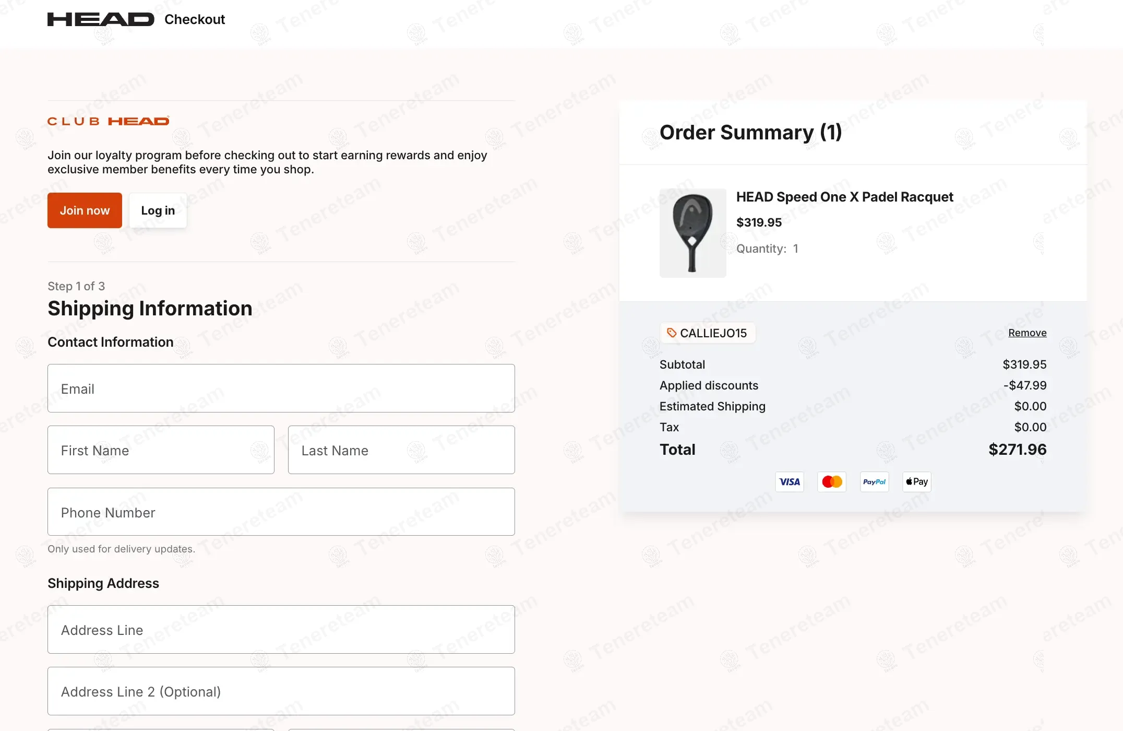Screen dimensions: 1123x731
Task: Remove the applied promo code
Action: click(1027, 333)
